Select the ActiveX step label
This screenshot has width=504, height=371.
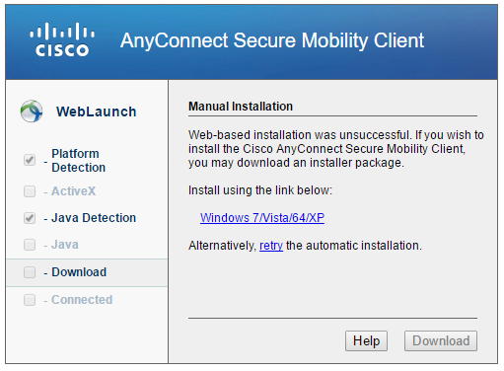coord(74,191)
